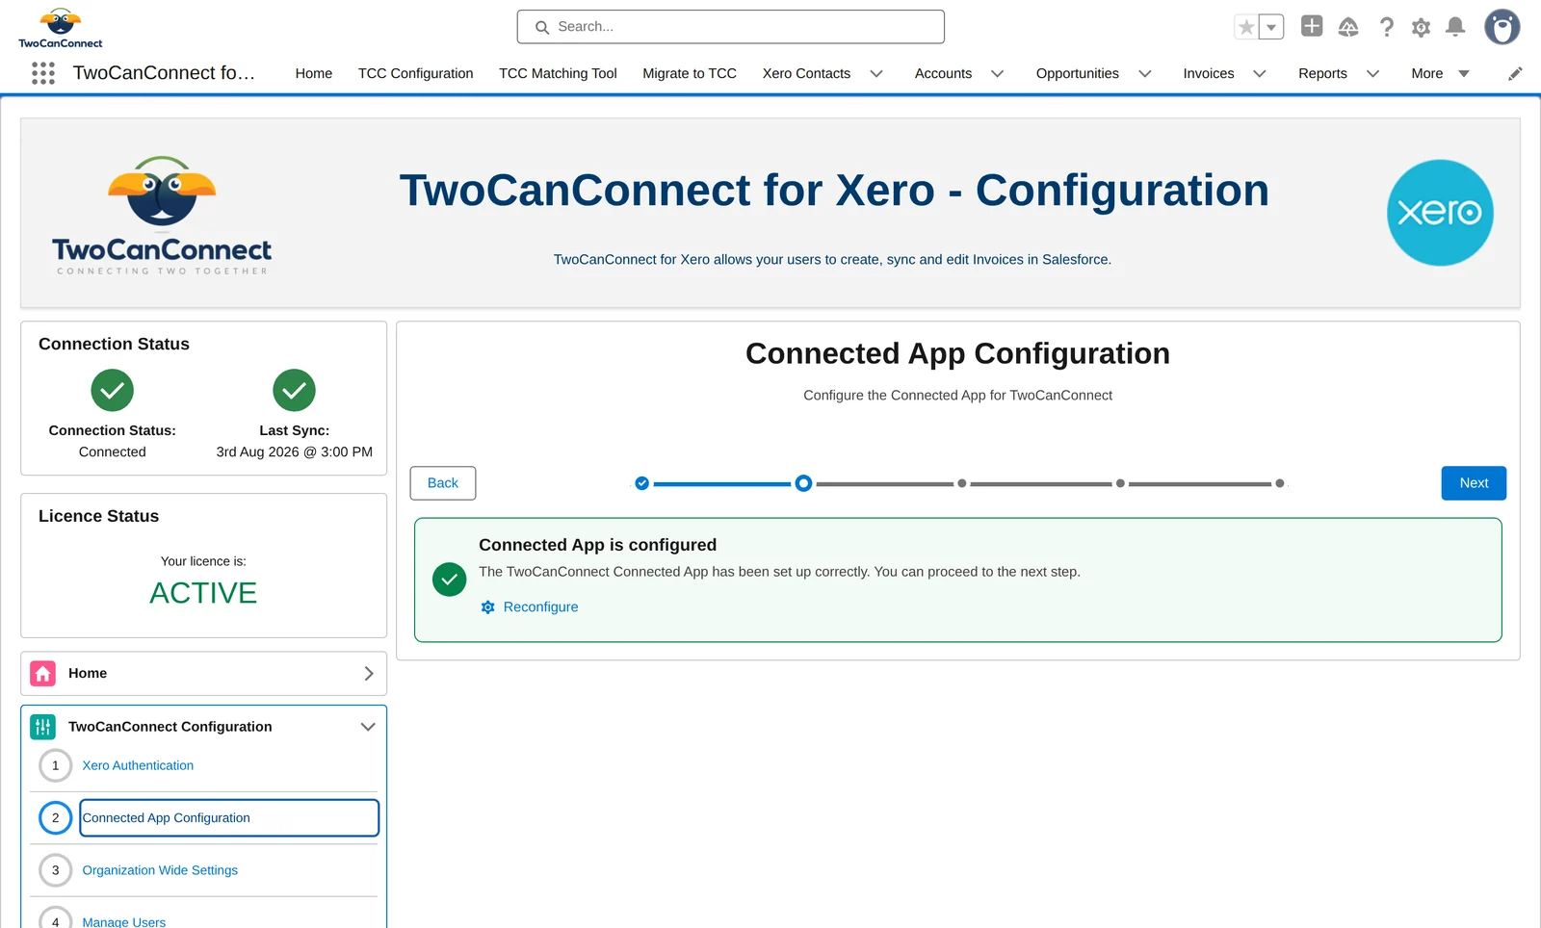Viewport: 1541px width, 928px height.
Task: Click the step 2 circle
Action: 55,818
